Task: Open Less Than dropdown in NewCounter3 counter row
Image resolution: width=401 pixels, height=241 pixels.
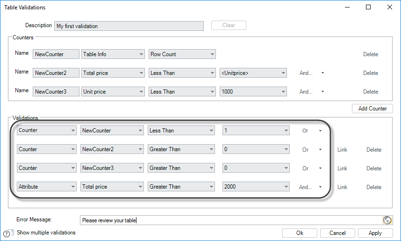Action: 182,91
